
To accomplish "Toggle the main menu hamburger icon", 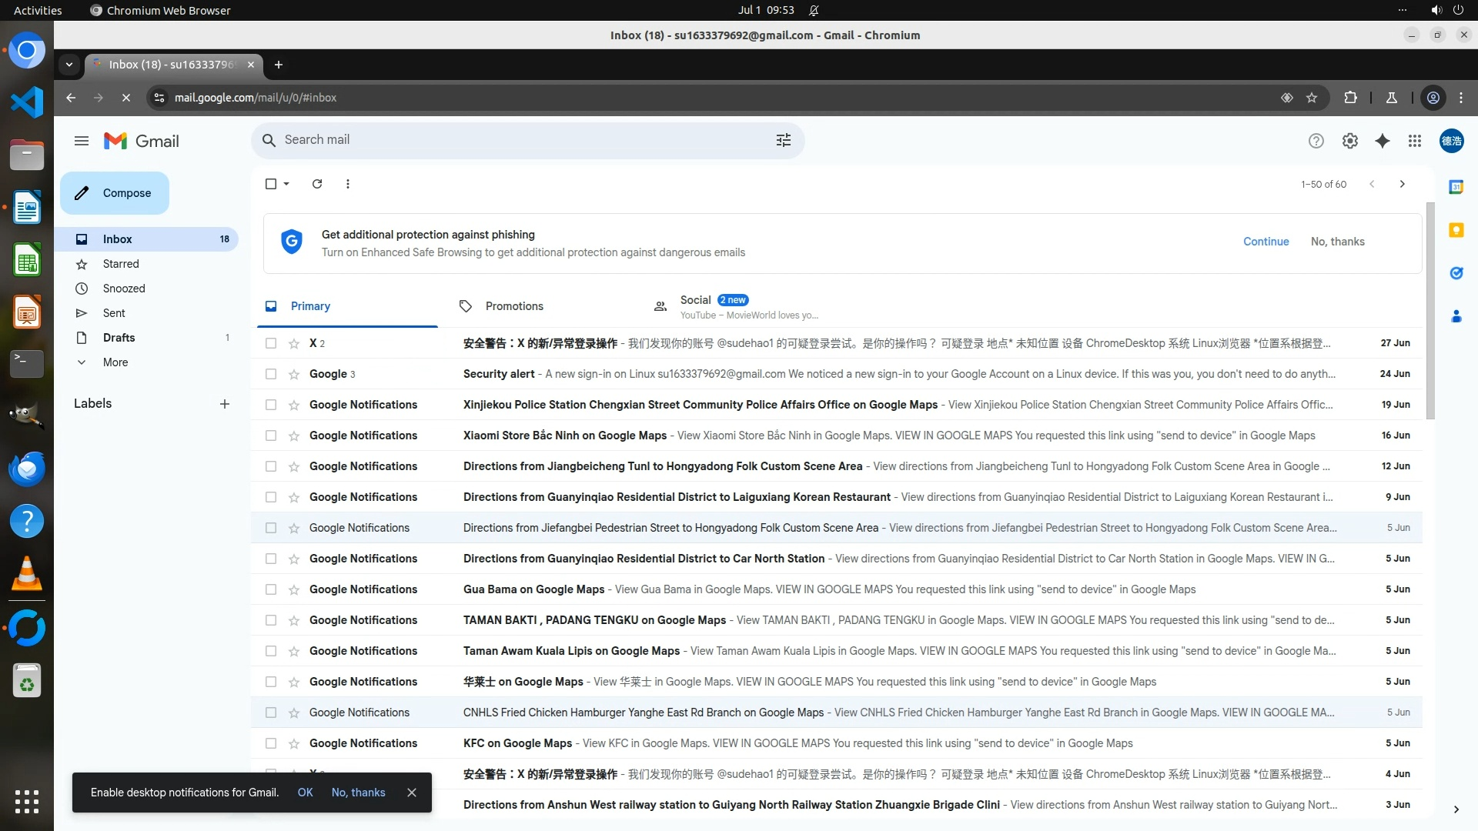I will pos(82,141).
